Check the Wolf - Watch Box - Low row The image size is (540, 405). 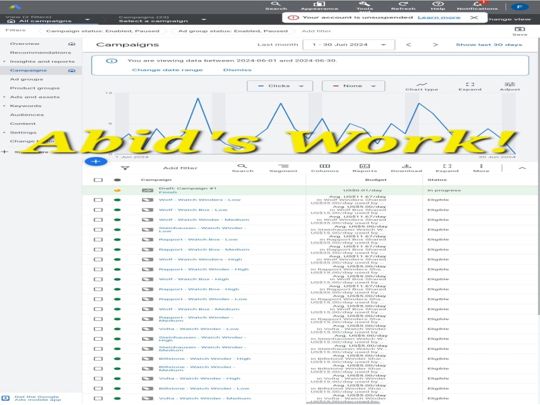(98, 210)
